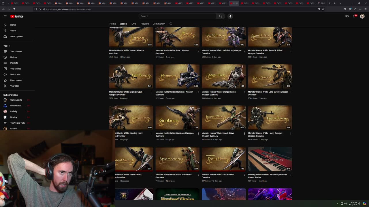369x207 pixels.
Task: Bookmark this page with star icon
Action: point(323,9)
